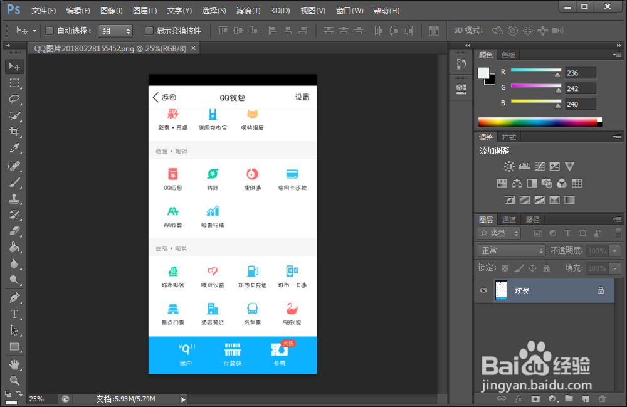Select the Background layer thumbnail
627x407 pixels.
[501, 290]
